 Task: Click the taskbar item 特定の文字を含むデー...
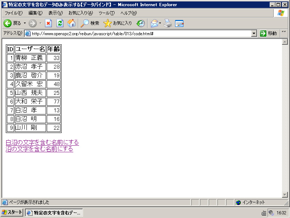(54, 213)
